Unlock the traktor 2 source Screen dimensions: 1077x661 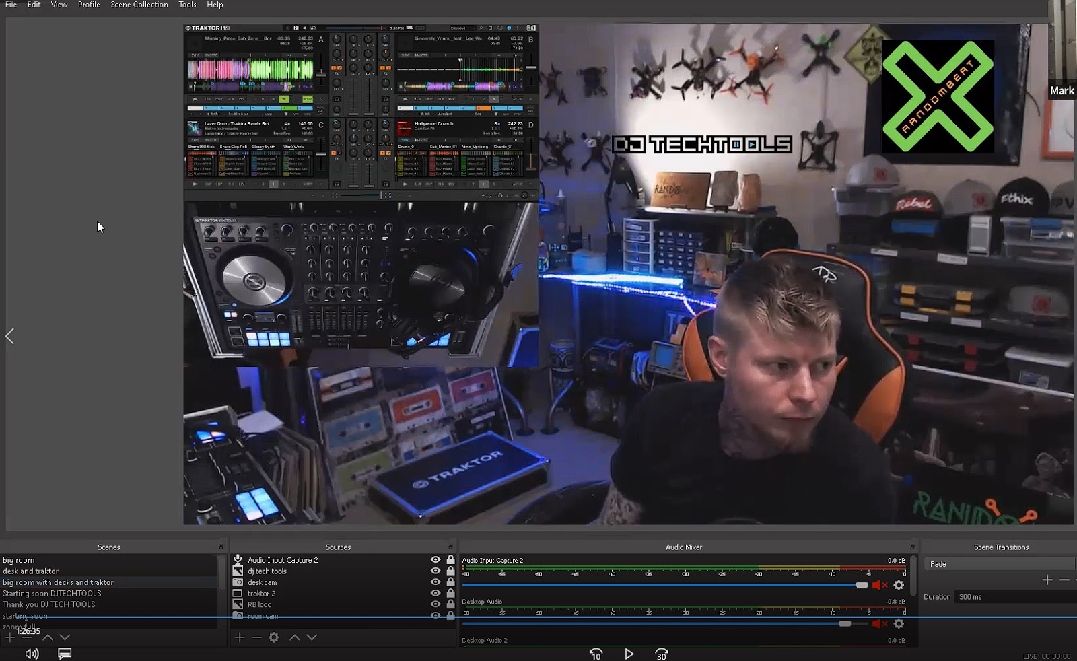coord(450,593)
